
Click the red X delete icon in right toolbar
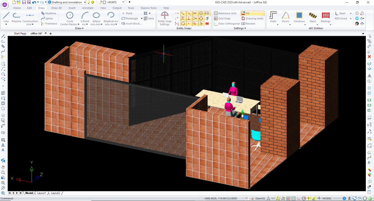tap(369, 57)
